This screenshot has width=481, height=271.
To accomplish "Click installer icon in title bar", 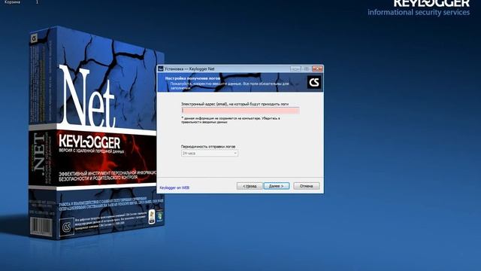I will tap(161, 69).
